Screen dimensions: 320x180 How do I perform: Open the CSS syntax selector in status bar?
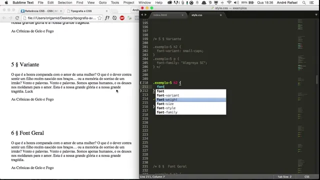(306, 176)
